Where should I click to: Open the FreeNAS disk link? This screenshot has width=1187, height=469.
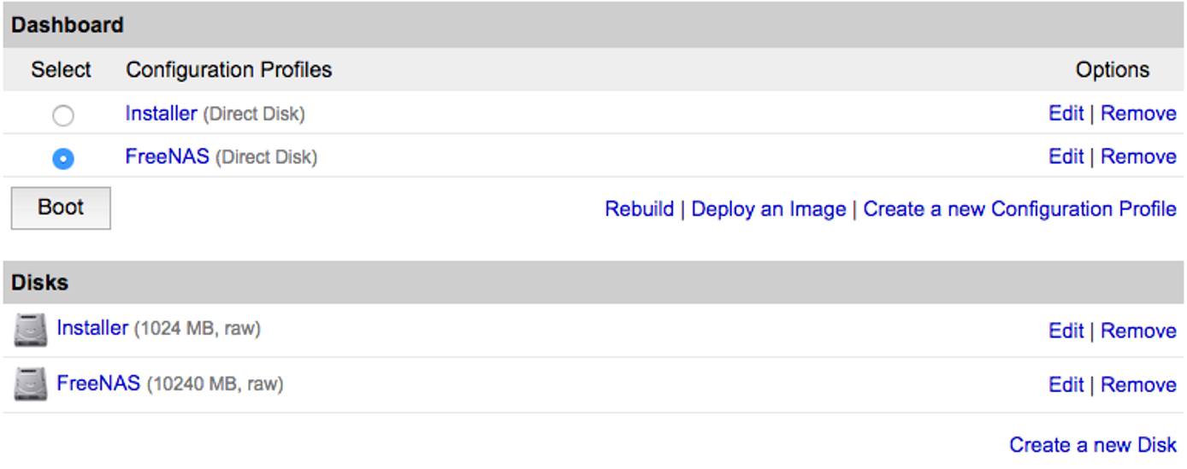98,383
